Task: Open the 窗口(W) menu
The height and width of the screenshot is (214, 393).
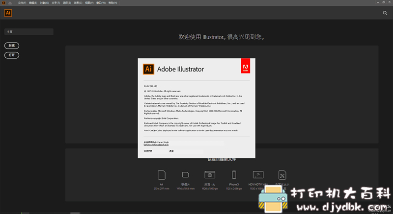Action: 101,3
